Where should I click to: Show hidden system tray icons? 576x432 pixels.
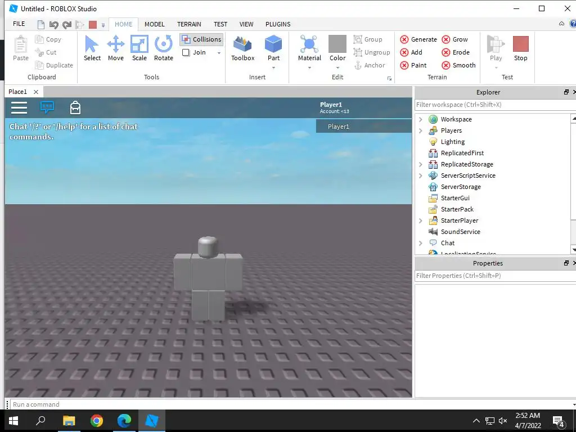(x=476, y=421)
